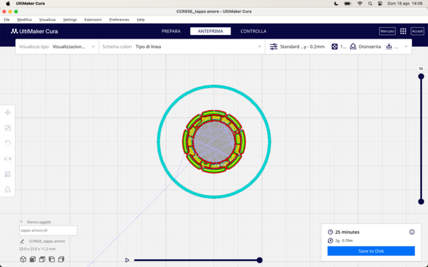Play the layer simulation

[126, 260]
